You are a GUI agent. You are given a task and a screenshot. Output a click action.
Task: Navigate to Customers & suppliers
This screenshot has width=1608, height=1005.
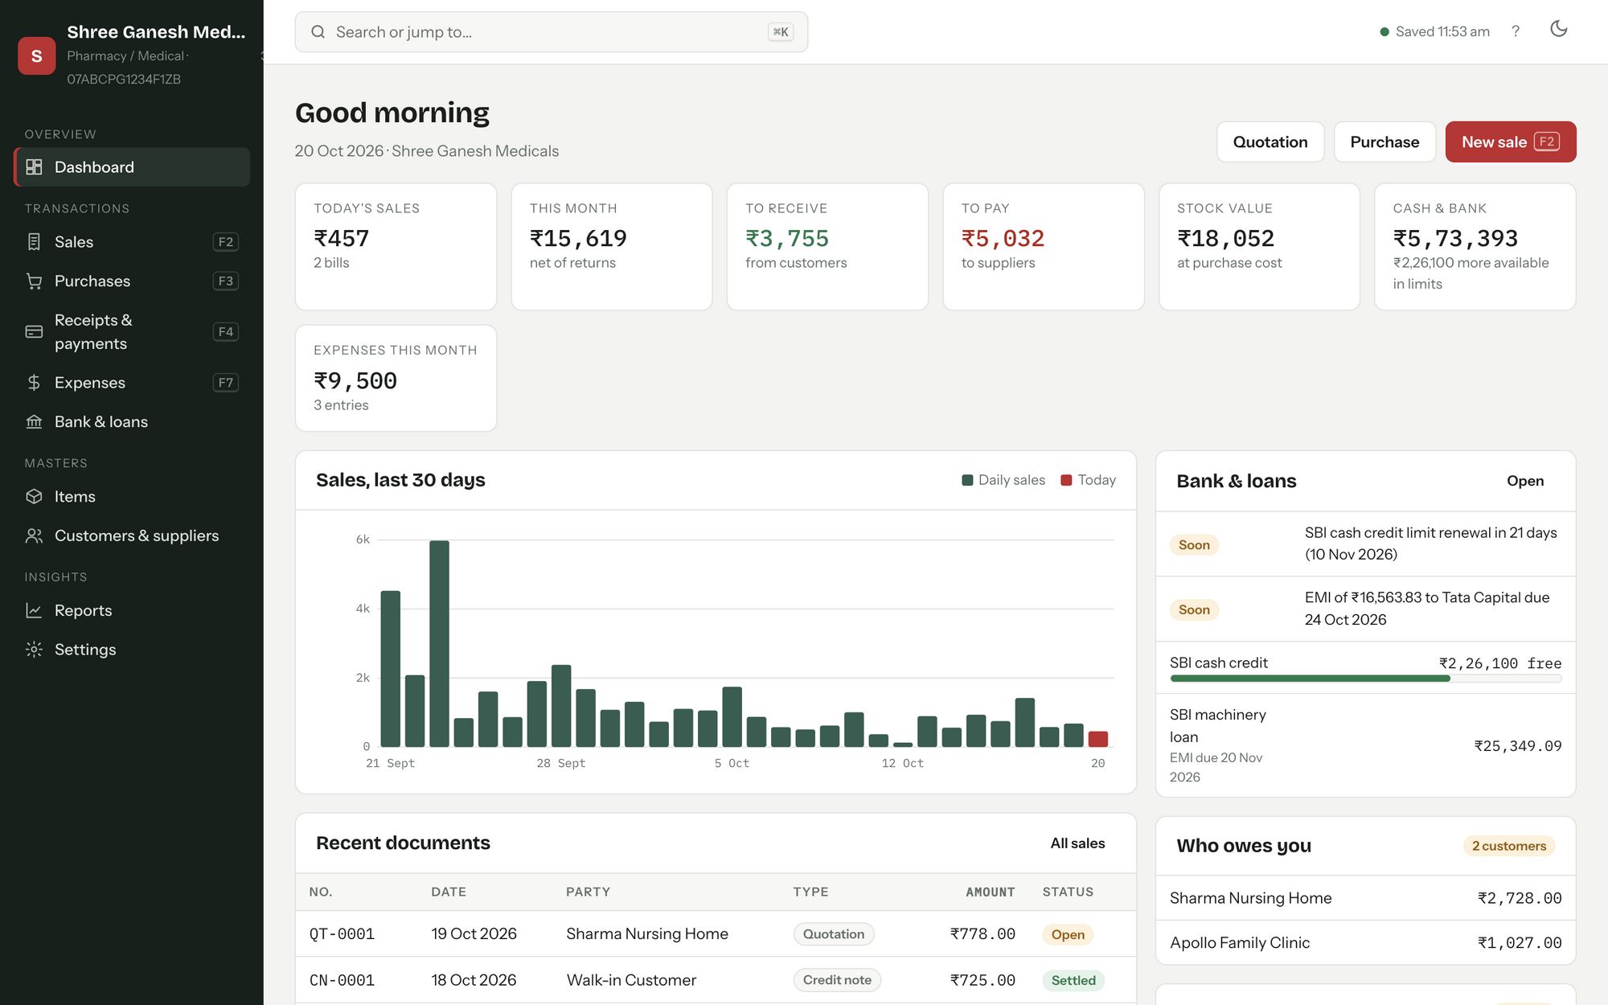pyautogui.click(x=132, y=535)
